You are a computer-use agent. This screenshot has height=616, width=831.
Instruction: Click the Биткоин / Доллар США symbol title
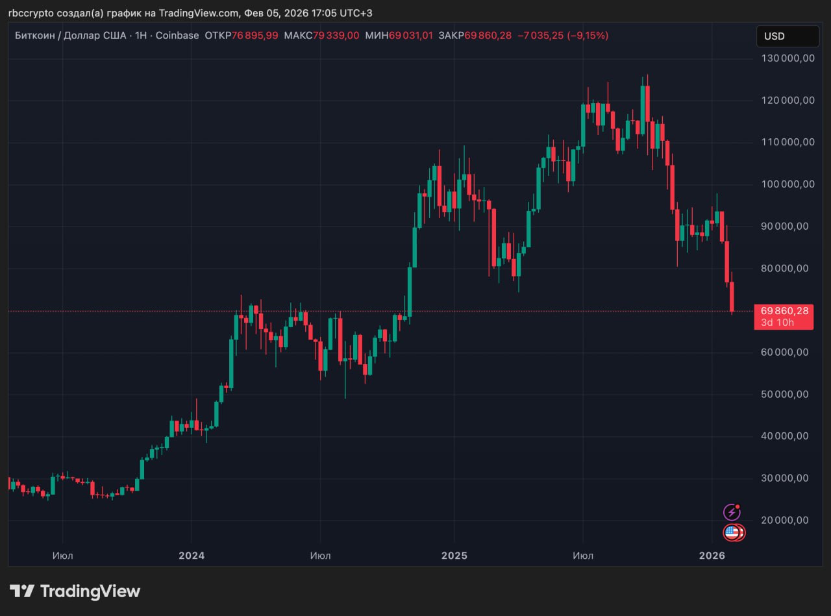[71, 36]
